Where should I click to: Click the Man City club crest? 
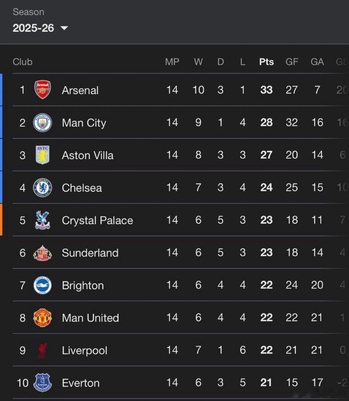click(43, 122)
